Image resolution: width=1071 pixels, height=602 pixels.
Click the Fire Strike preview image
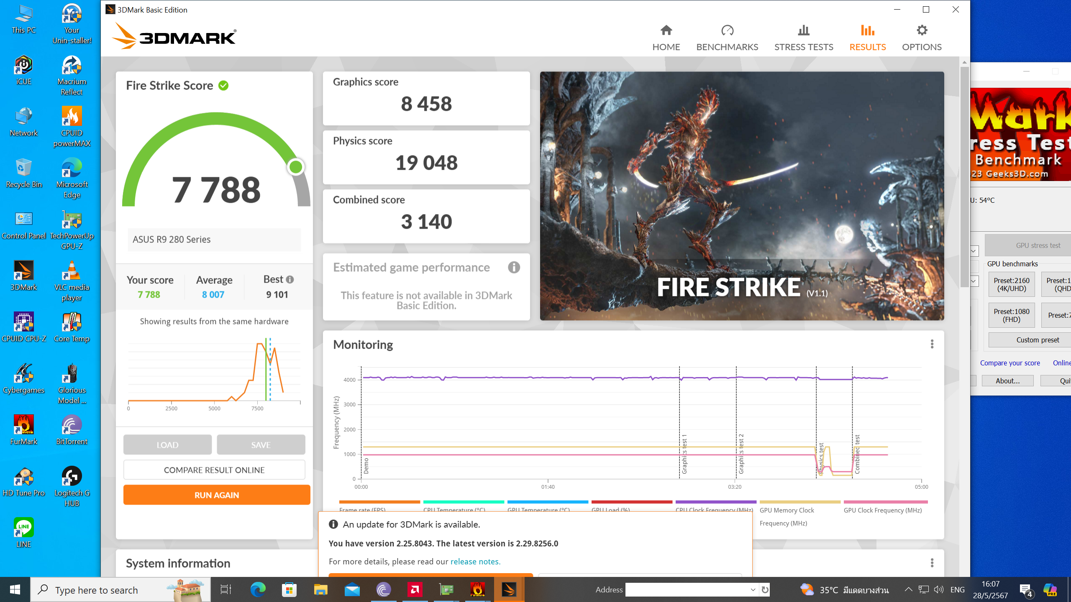[741, 196]
